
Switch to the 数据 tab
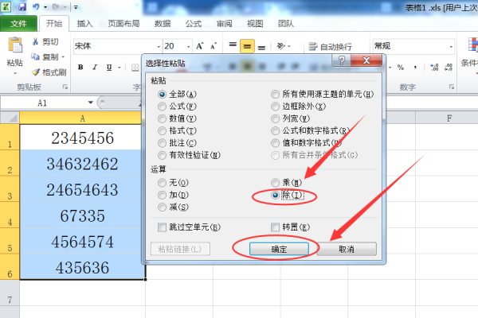pos(163,23)
